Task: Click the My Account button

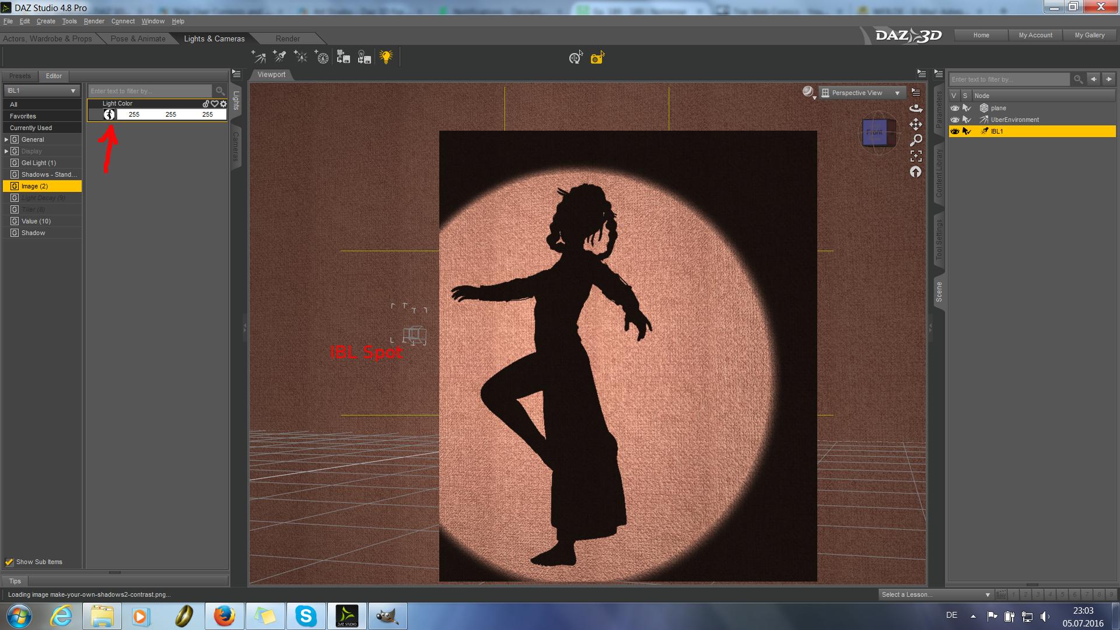Action: click(1035, 36)
